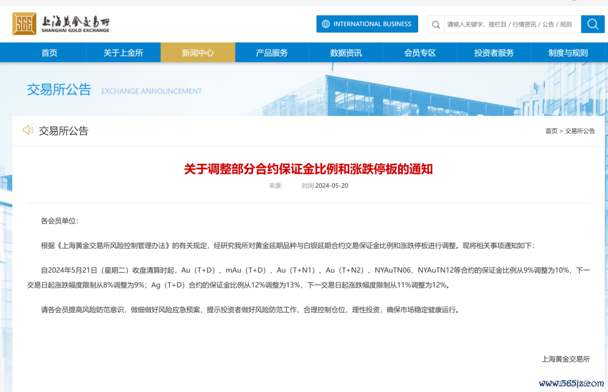Click the Shanghai Gold Exchange SGE logo
This screenshot has width=608, height=392.
click(x=24, y=24)
